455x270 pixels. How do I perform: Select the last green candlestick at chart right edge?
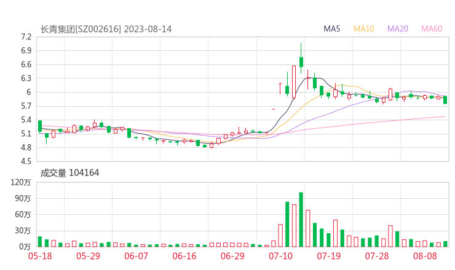(445, 100)
